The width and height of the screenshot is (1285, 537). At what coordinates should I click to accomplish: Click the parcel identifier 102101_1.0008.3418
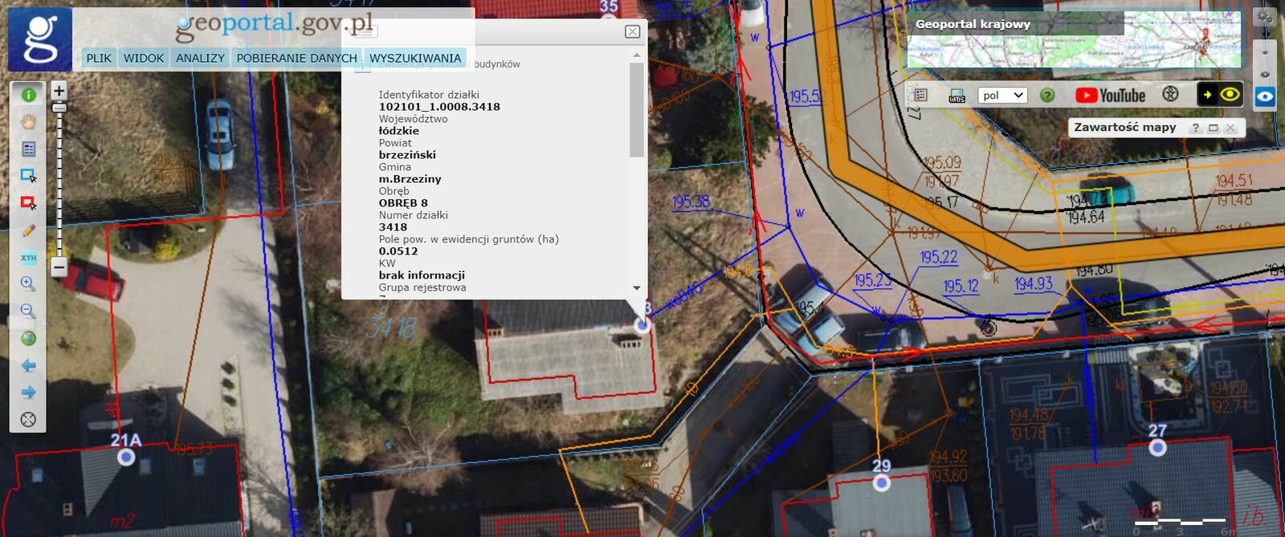[439, 107]
